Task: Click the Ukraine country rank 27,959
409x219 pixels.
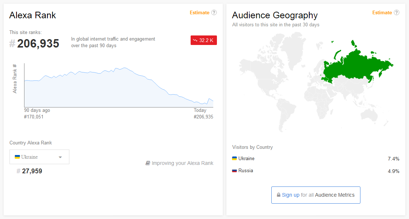Action: coord(32,171)
